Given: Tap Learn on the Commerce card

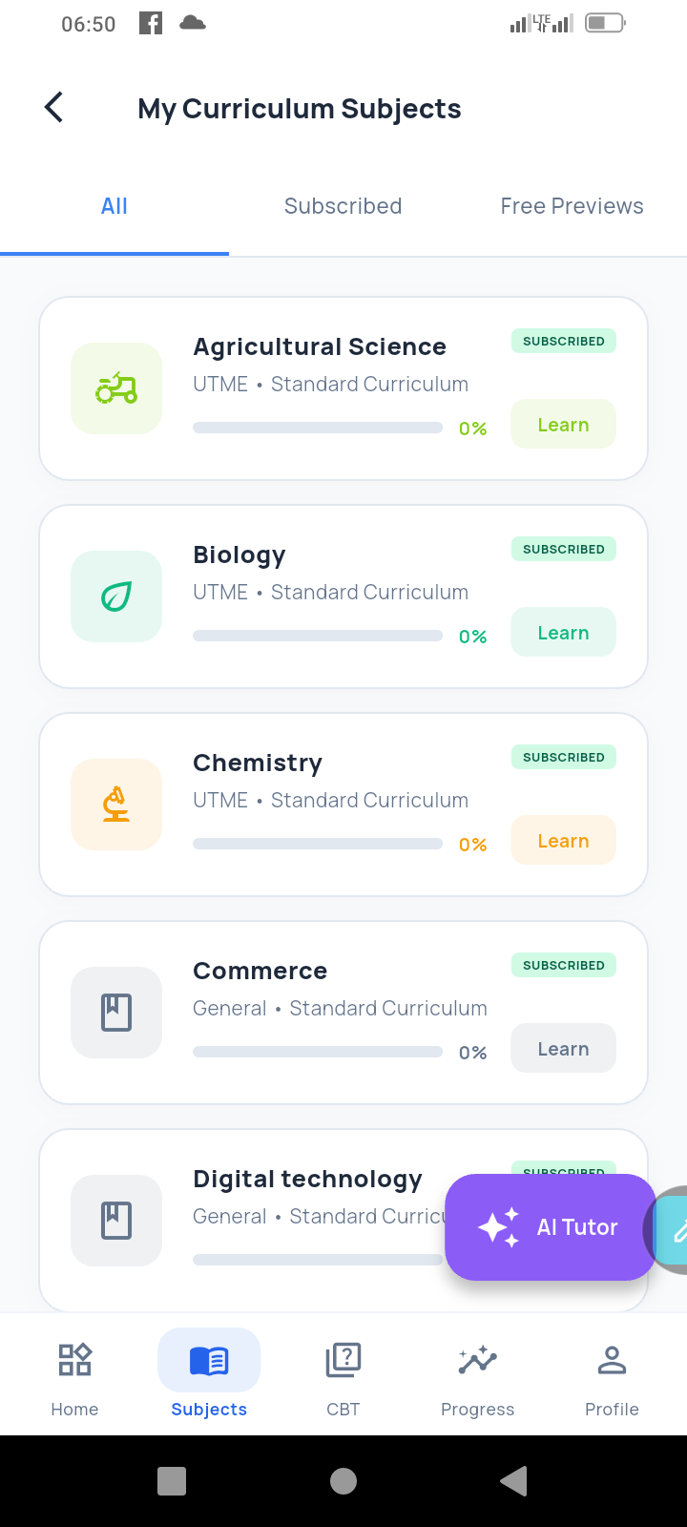Looking at the screenshot, I should pyautogui.click(x=563, y=1049).
